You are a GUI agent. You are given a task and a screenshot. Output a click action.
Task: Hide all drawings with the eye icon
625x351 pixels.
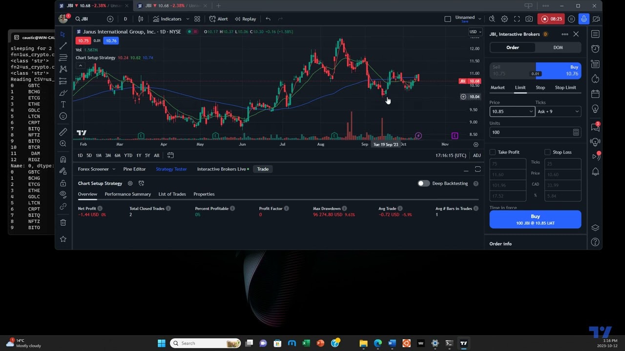[x=63, y=195]
